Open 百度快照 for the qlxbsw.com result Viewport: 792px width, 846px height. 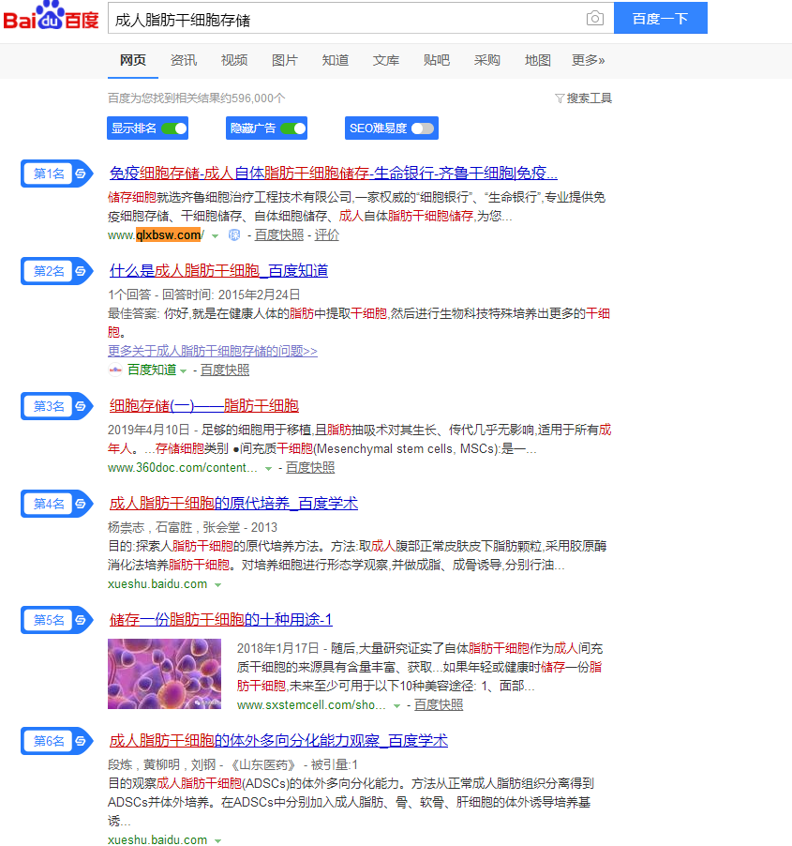279,235
